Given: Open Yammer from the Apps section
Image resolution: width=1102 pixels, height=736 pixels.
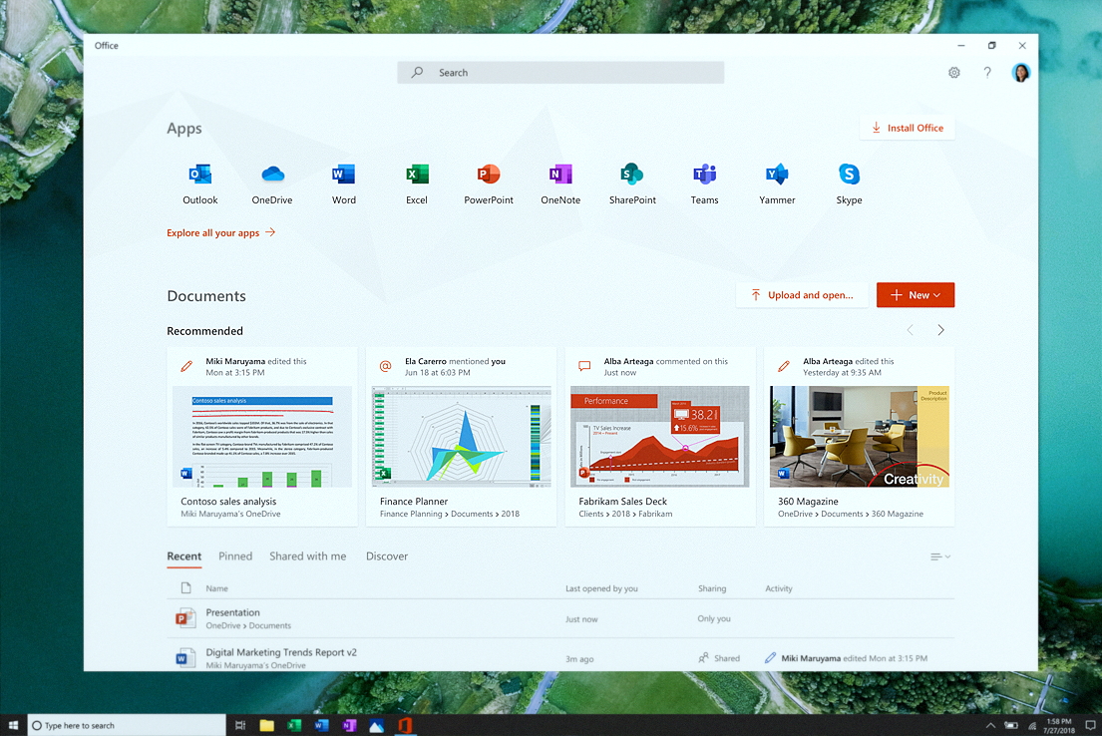Looking at the screenshot, I should click(x=776, y=175).
